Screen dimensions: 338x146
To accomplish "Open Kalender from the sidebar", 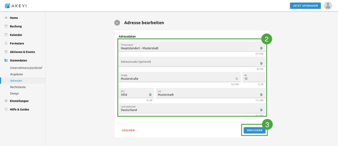I will [16, 35].
